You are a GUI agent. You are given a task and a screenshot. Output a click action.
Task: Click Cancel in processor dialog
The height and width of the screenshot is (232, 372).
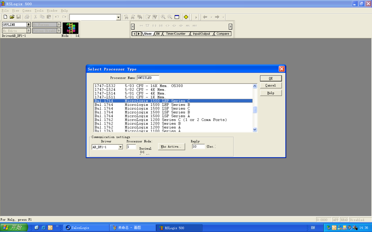point(271,86)
